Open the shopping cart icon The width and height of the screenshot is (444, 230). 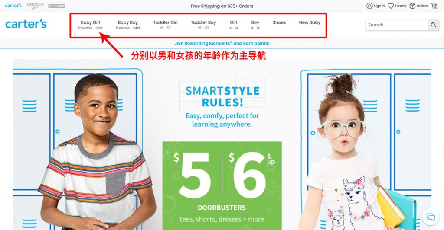coord(434,6)
